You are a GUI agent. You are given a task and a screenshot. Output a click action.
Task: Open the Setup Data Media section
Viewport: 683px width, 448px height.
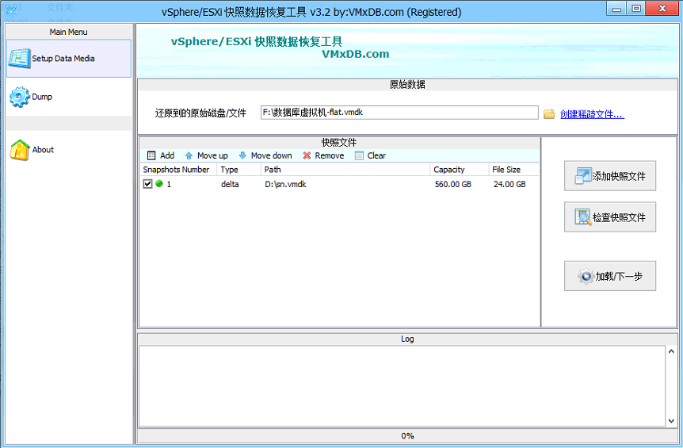tap(68, 59)
